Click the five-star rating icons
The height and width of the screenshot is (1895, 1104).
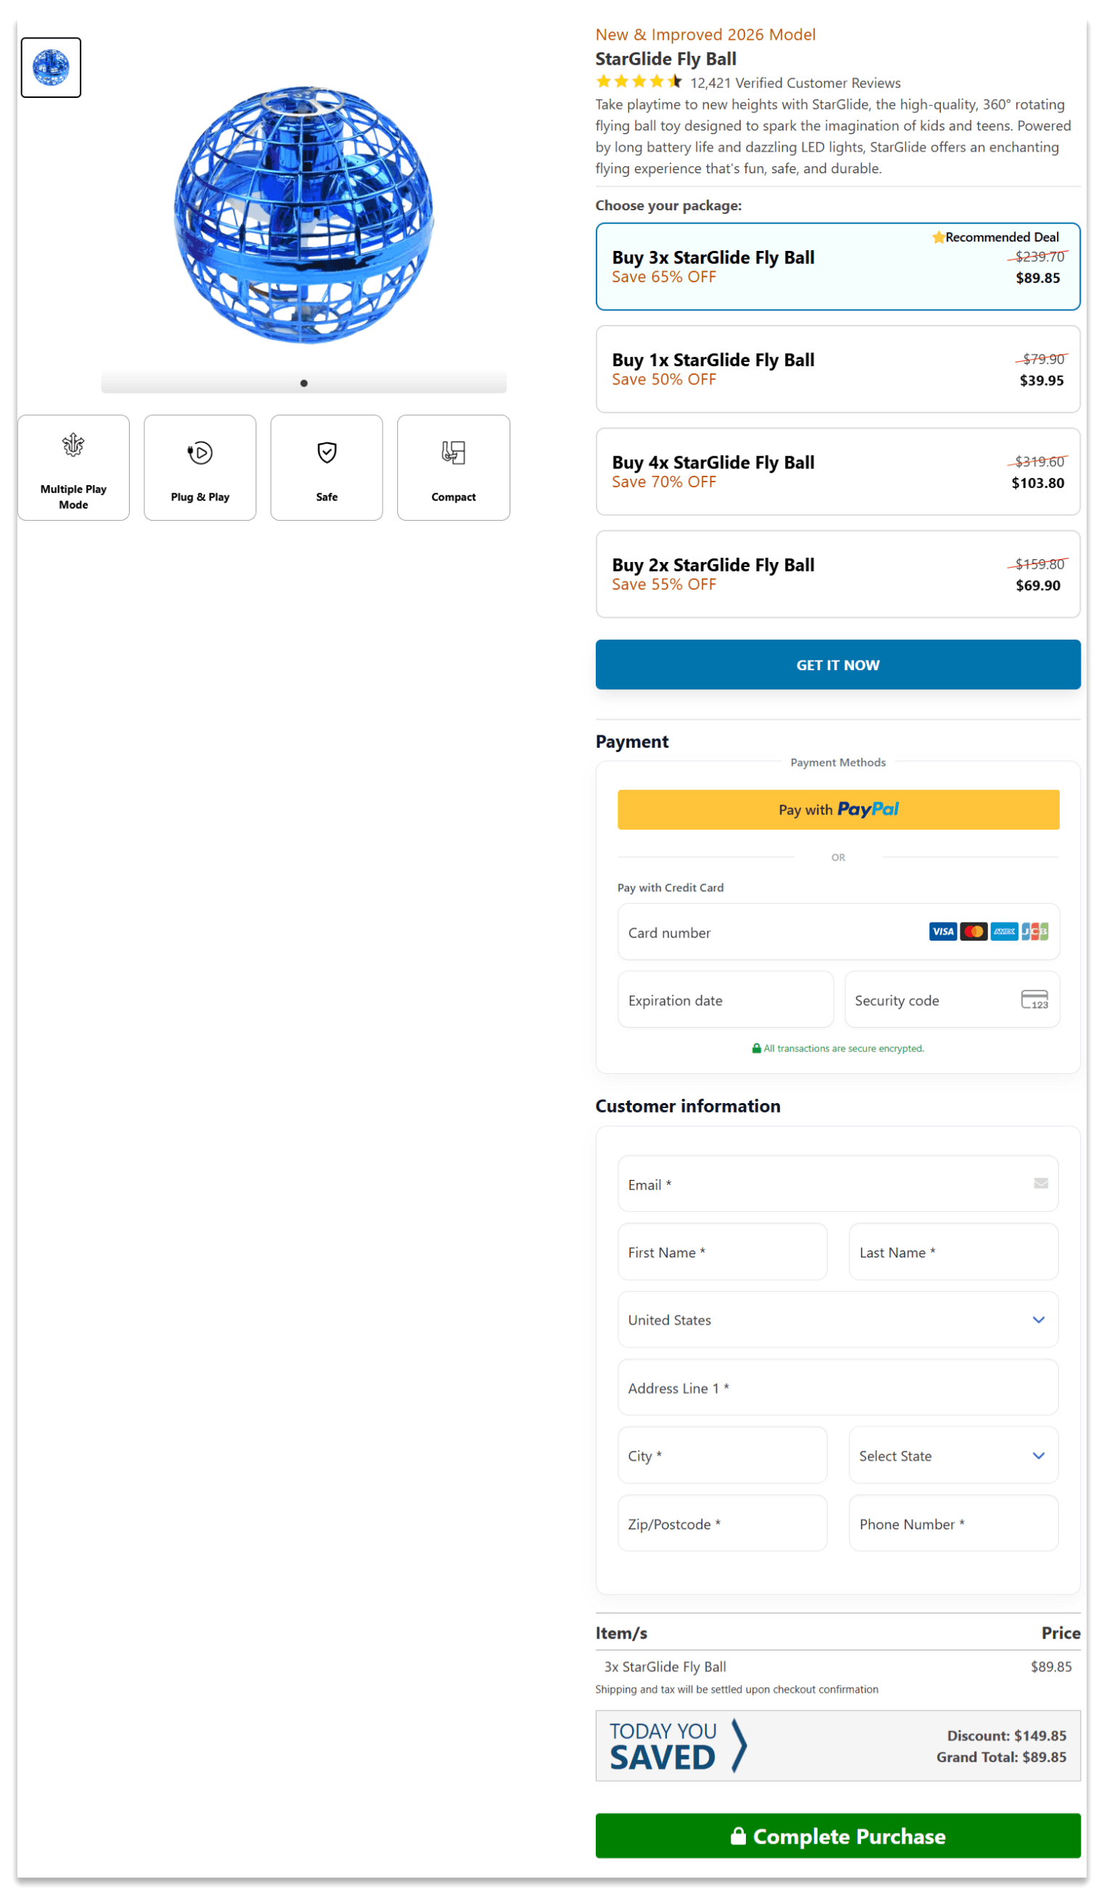pos(639,82)
